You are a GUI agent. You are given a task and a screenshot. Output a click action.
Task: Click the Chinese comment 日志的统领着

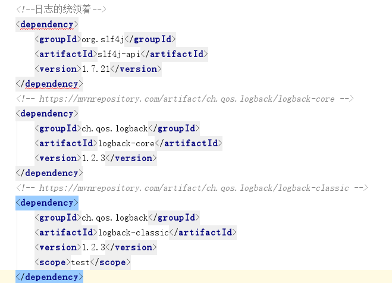click(x=62, y=10)
